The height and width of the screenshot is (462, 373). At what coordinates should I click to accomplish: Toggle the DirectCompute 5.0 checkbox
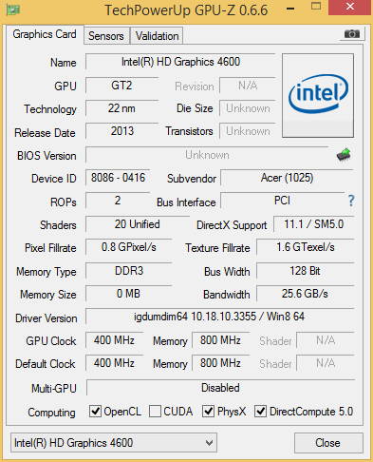pyautogui.click(x=260, y=412)
